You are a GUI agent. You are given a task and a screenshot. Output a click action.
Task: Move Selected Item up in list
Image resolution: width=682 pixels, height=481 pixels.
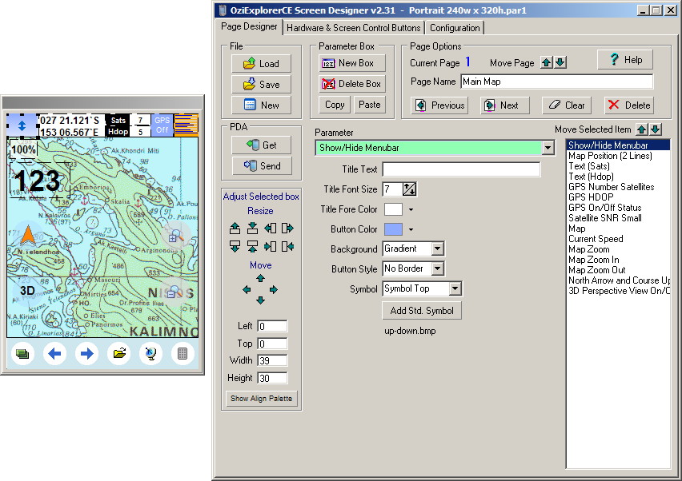click(x=641, y=129)
